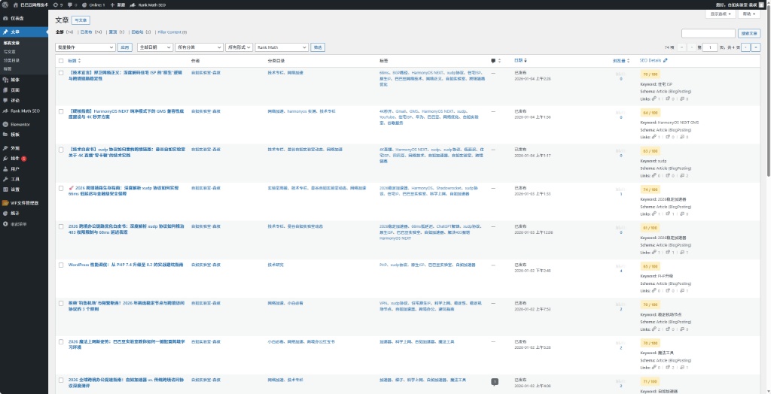771x394 pixels.
Task: Check the 【技术宣言】 post checkbox
Action: [61, 72]
